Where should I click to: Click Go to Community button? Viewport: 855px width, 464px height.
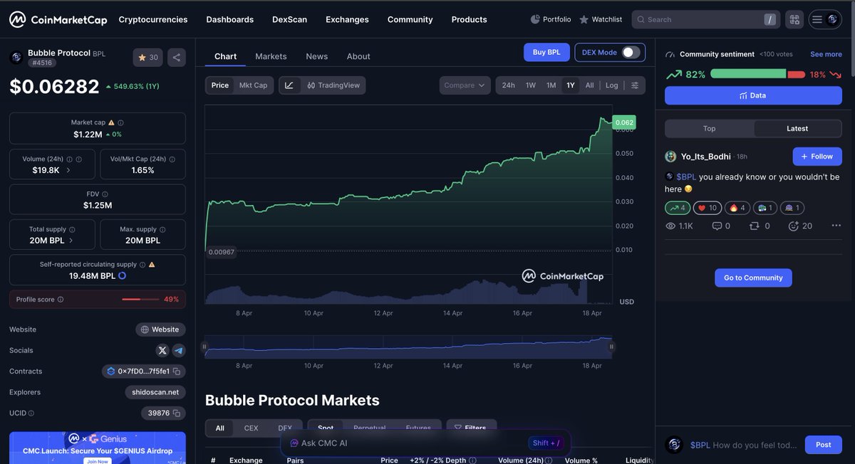[x=753, y=278]
